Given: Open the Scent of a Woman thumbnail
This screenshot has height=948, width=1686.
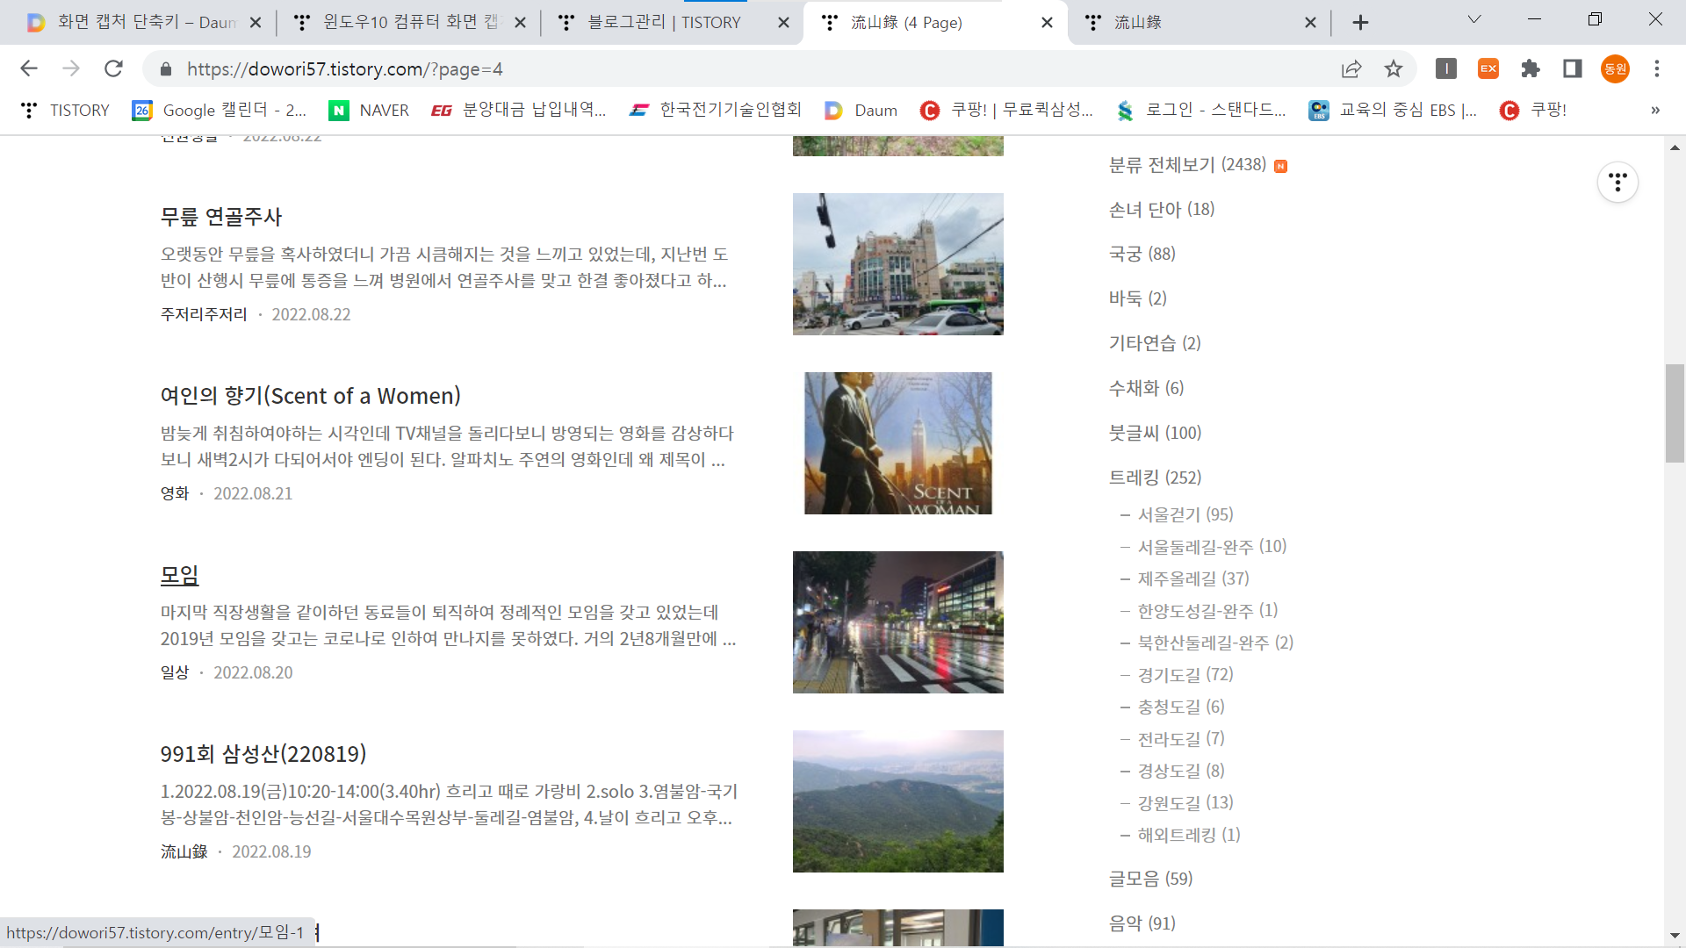Looking at the screenshot, I should (897, 443).
